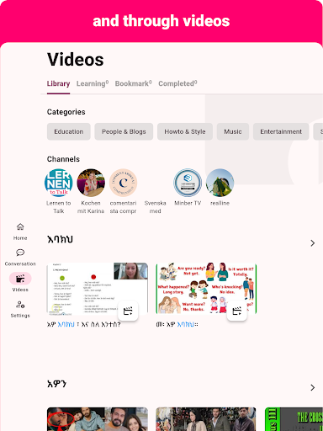
Task: Click the 'Kochen mit Karina' channel name
Action: pos(91,207)
